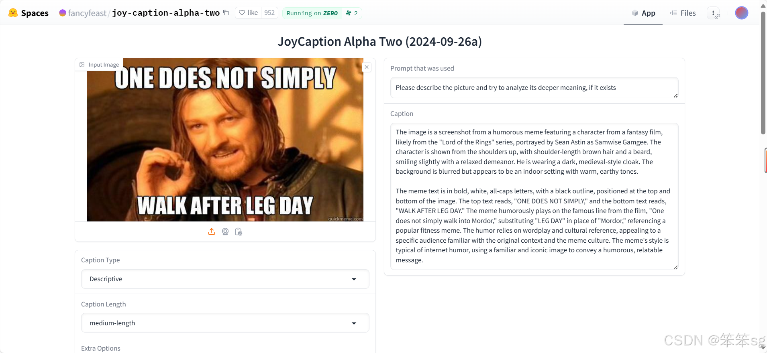Click the paste from clipboard icon

[239, 231]
